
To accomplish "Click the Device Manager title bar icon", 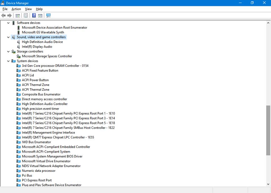I will [3, 3].
